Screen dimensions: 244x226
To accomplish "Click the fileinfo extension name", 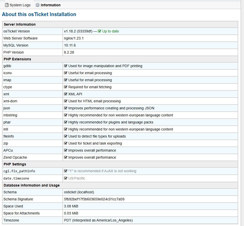I will click(x=9, y=136).
